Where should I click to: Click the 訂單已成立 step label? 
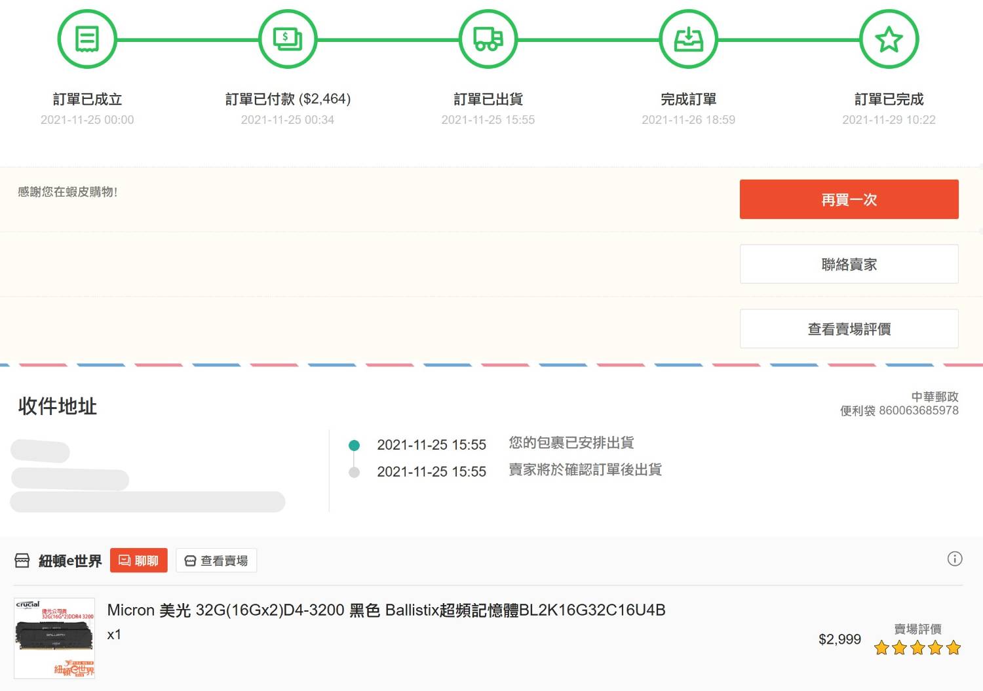87,99
